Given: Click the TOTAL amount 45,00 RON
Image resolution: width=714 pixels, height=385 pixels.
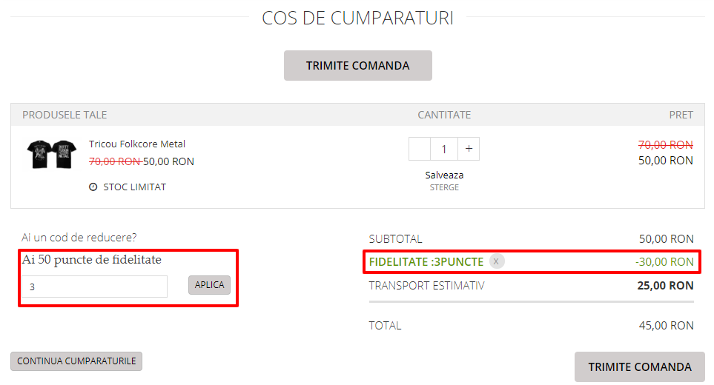Looking at the screenshot, I should coord(667,326).
